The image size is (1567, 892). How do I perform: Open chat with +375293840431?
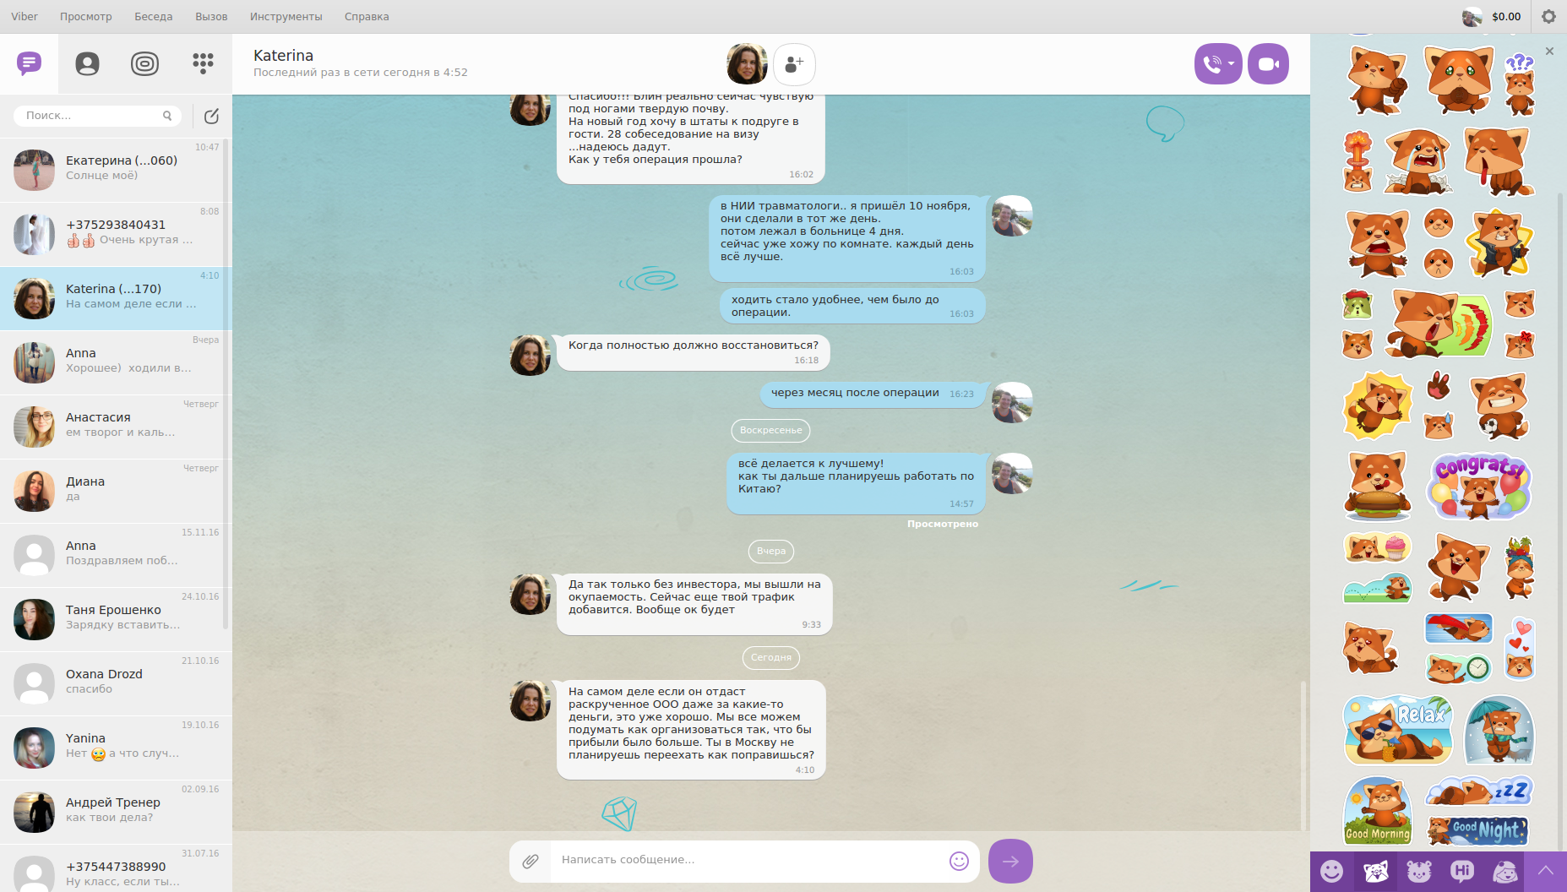(116, 234)
